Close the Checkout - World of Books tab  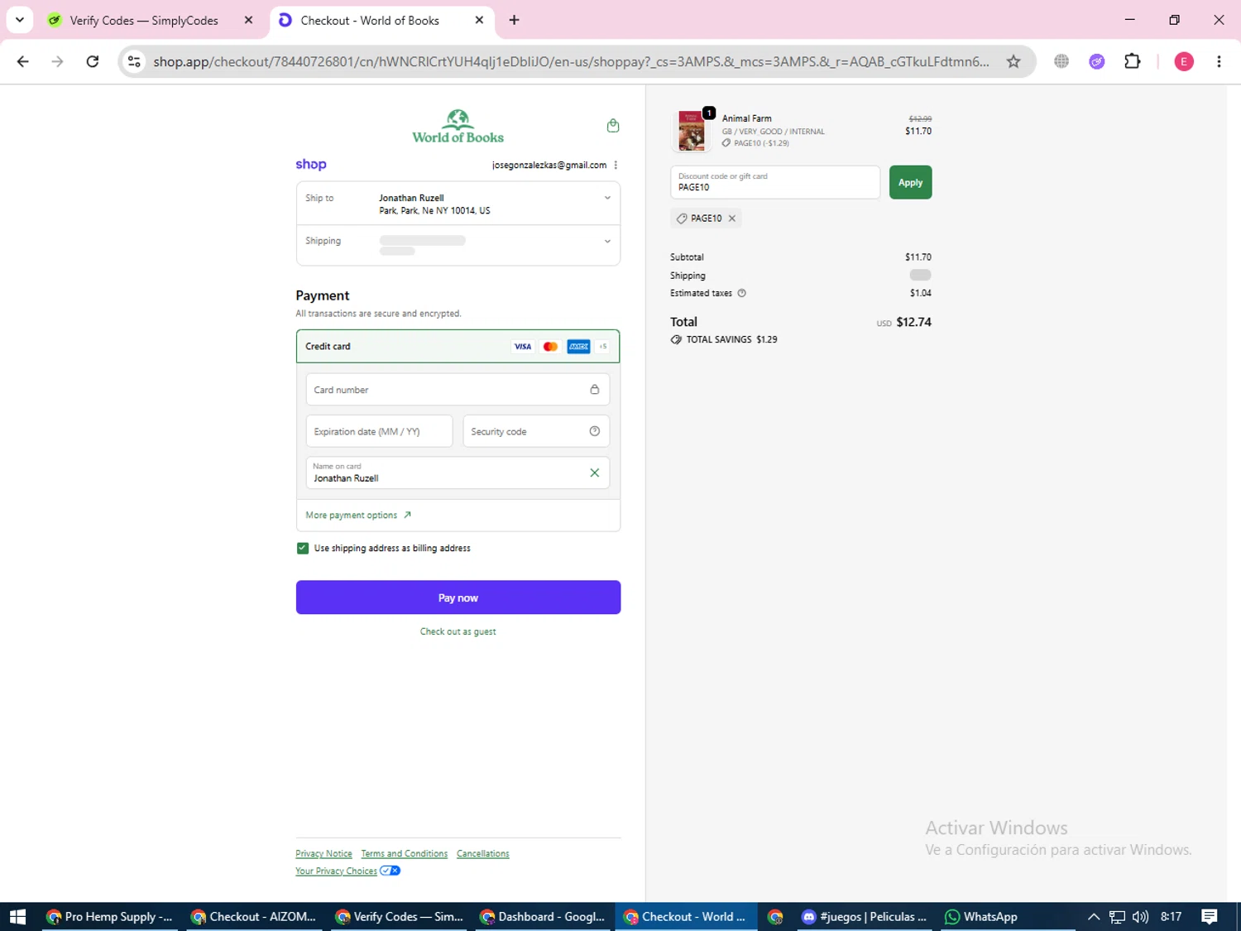[479, 21]
